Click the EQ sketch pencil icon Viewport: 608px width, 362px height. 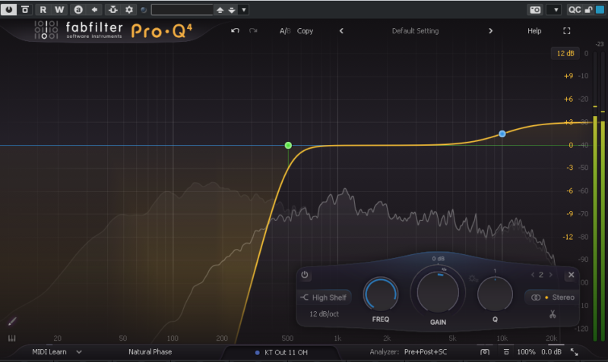11,322
